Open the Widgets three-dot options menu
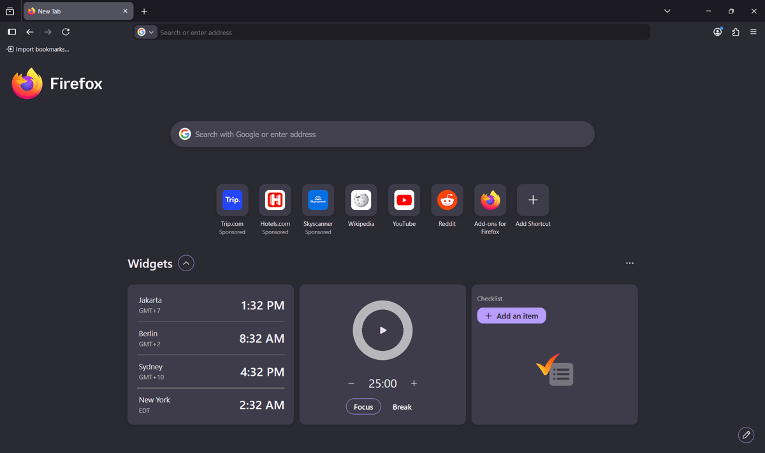The image size is (765, 453). [630, 263]
